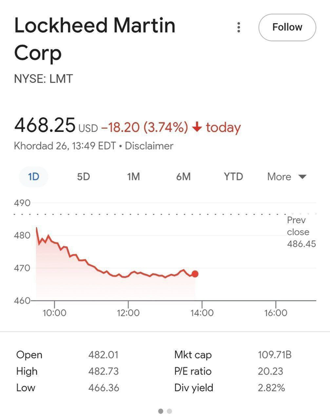Viewport: 330px width, 419px height.
Task: Click the P/E ratio value
Action: 270,371
